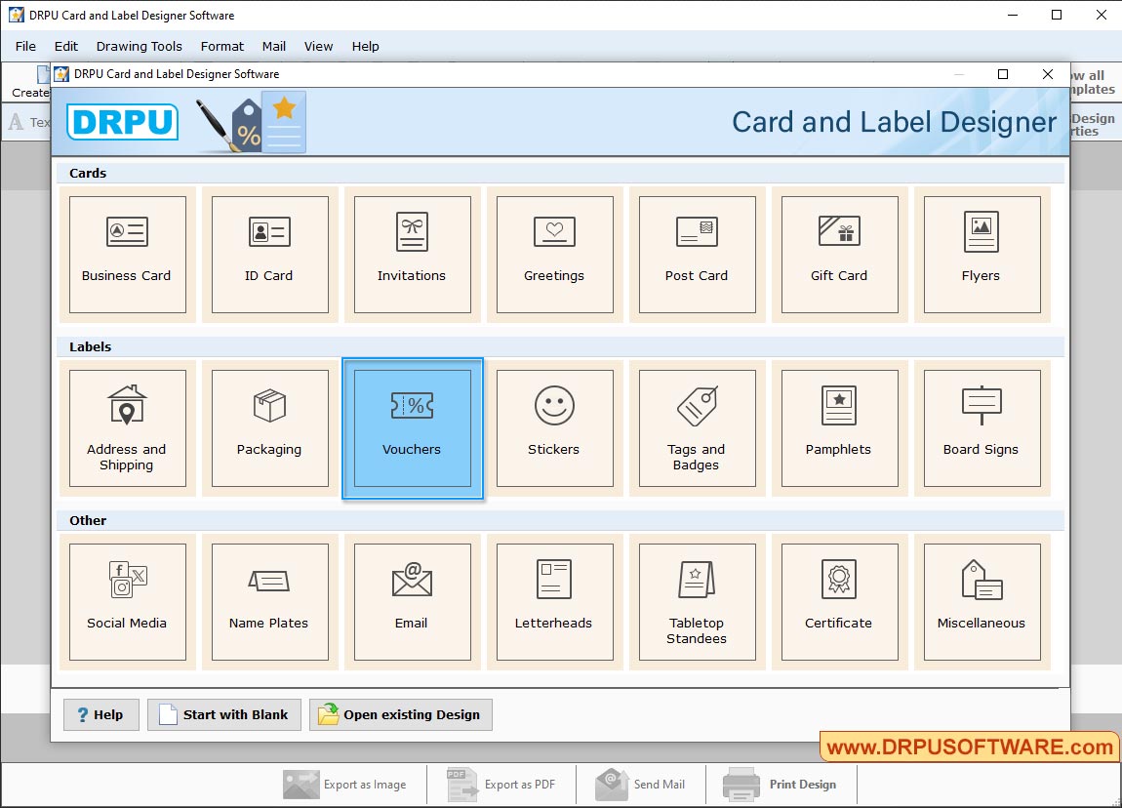Viewport: 1122px width, 808px height.
Task: Choose the Certificate design category
Action: click(839, 601)
